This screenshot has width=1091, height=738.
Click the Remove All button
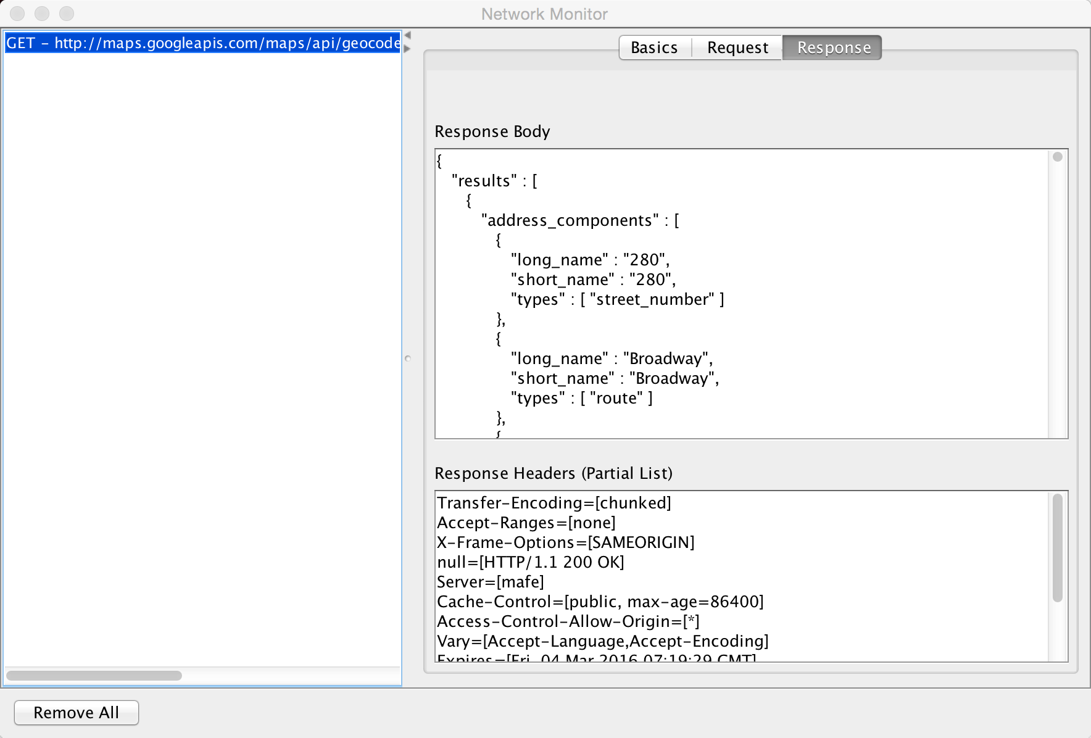point(76,713)
